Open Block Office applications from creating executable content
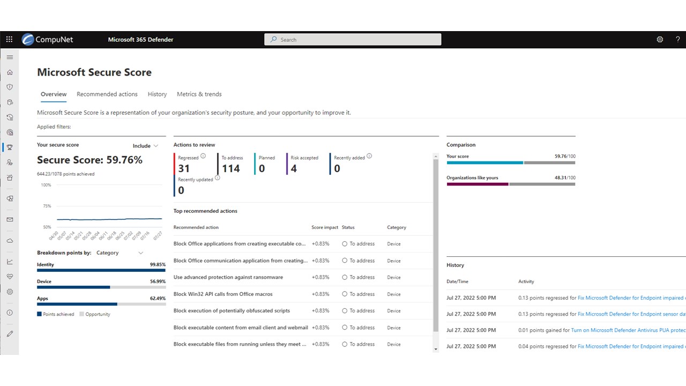 [x=240, y=244]
